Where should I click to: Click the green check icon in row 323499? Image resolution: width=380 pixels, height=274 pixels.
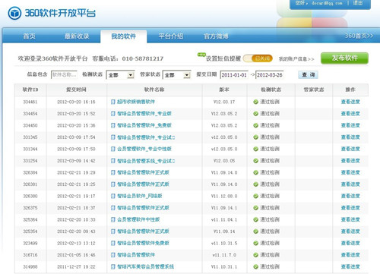pyautogui.click(x=256, y=243)
